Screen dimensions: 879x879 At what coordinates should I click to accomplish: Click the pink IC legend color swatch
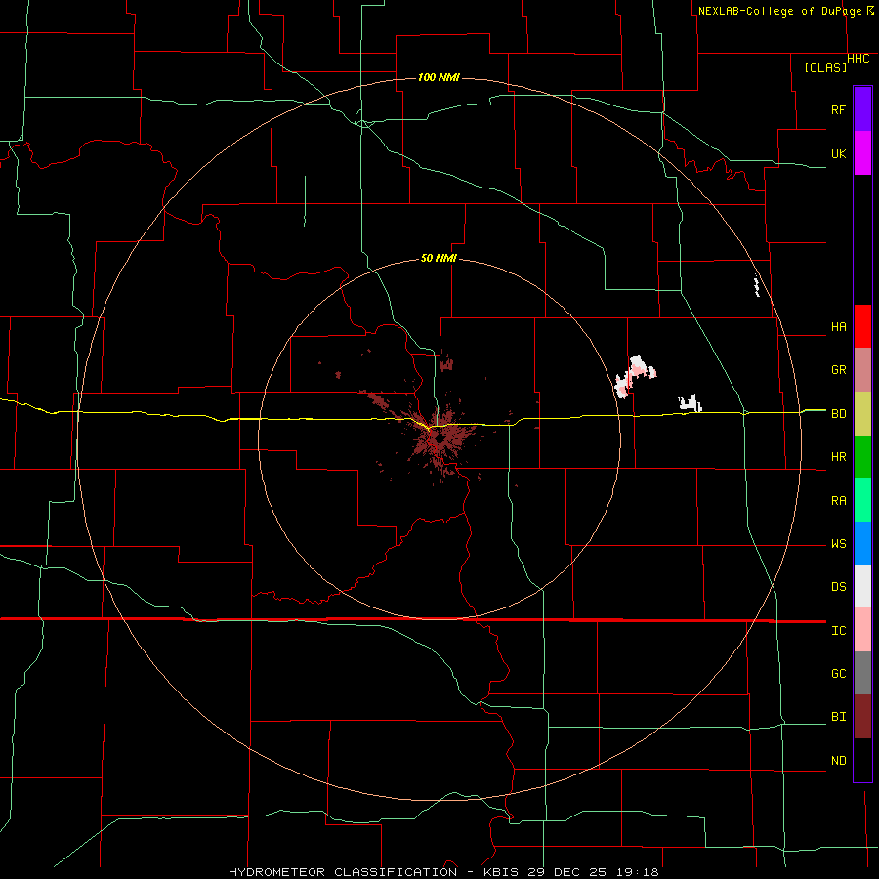click(x=862, y=630)
